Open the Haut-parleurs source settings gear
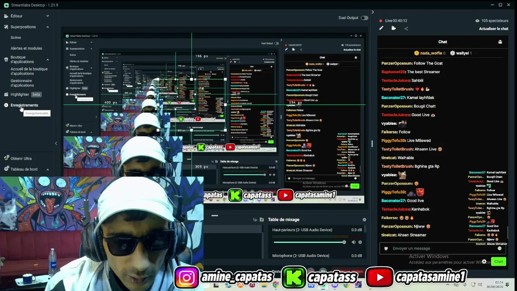The image size is (517, 291). [360, 242]
